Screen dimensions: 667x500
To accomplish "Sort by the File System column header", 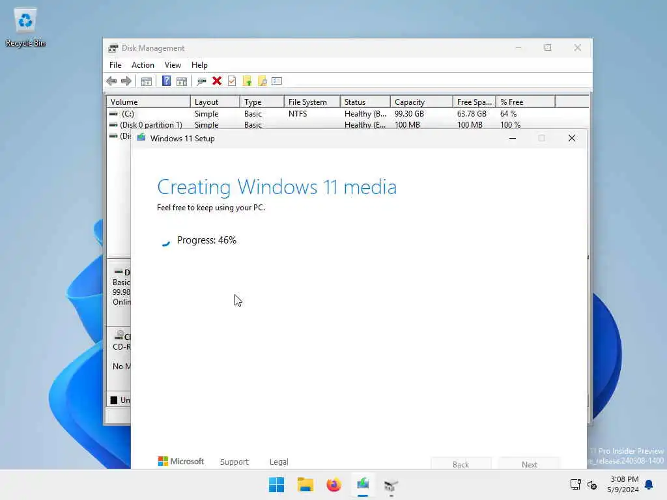I will [313, 102].
